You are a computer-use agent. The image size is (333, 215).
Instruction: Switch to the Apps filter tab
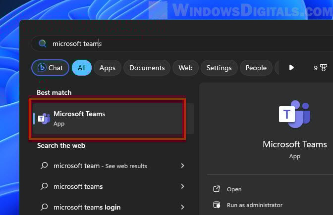pos(108,68)
